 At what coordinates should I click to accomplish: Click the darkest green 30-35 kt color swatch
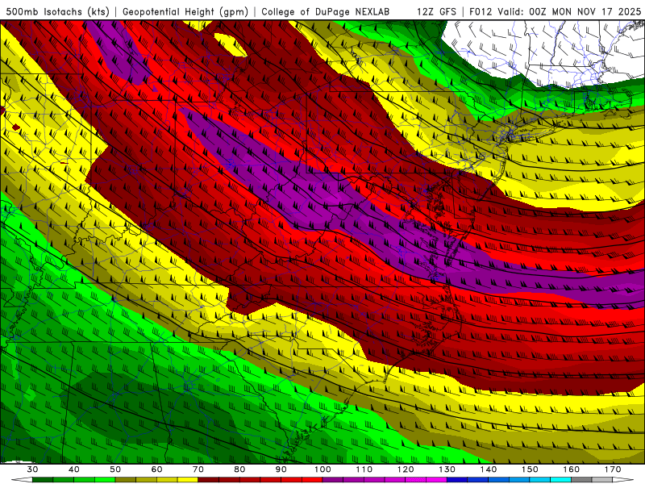43,480
